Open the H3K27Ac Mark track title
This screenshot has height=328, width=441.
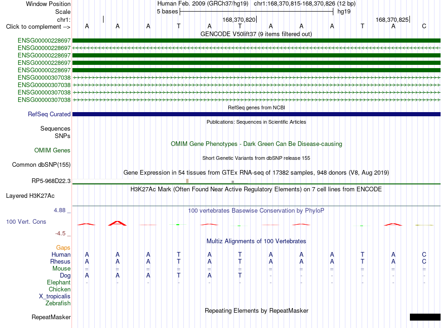pyautogui.click(x=256, y=189)
